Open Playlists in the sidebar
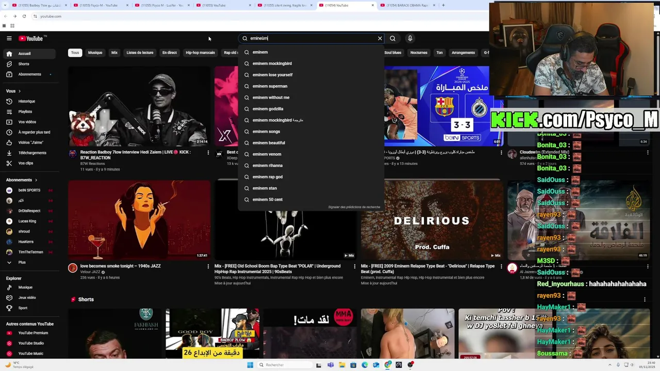The image size is (660, 371). [30, 112]
